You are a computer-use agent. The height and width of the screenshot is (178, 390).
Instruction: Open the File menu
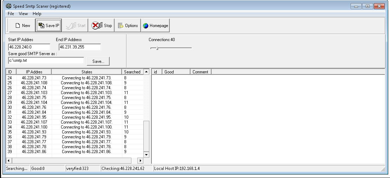pyautogui.click(x=11, y=14)
